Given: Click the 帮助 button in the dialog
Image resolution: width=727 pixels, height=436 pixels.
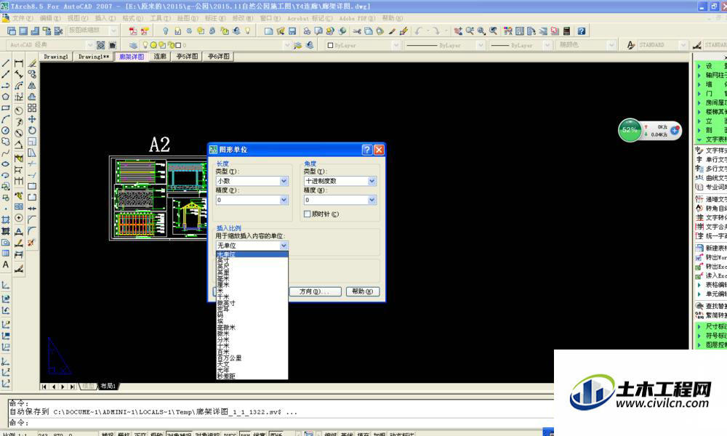Looking at the screenshot, I should tap(363, 291).
